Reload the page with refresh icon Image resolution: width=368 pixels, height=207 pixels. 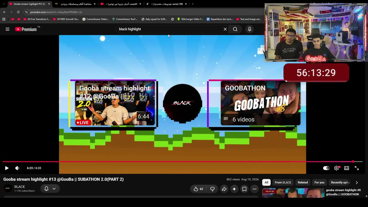click(x=18, y=12)
